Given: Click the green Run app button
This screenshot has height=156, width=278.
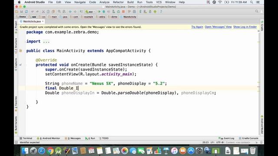Looking at the screenshot, I should [x=99, y=12].
